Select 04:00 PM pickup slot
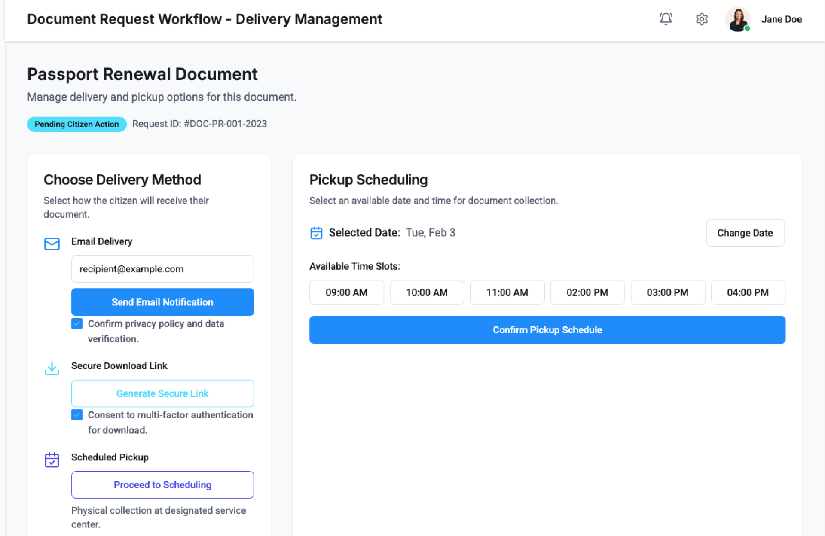Viewport: 825px width, 536px height. tap(748, 292)
